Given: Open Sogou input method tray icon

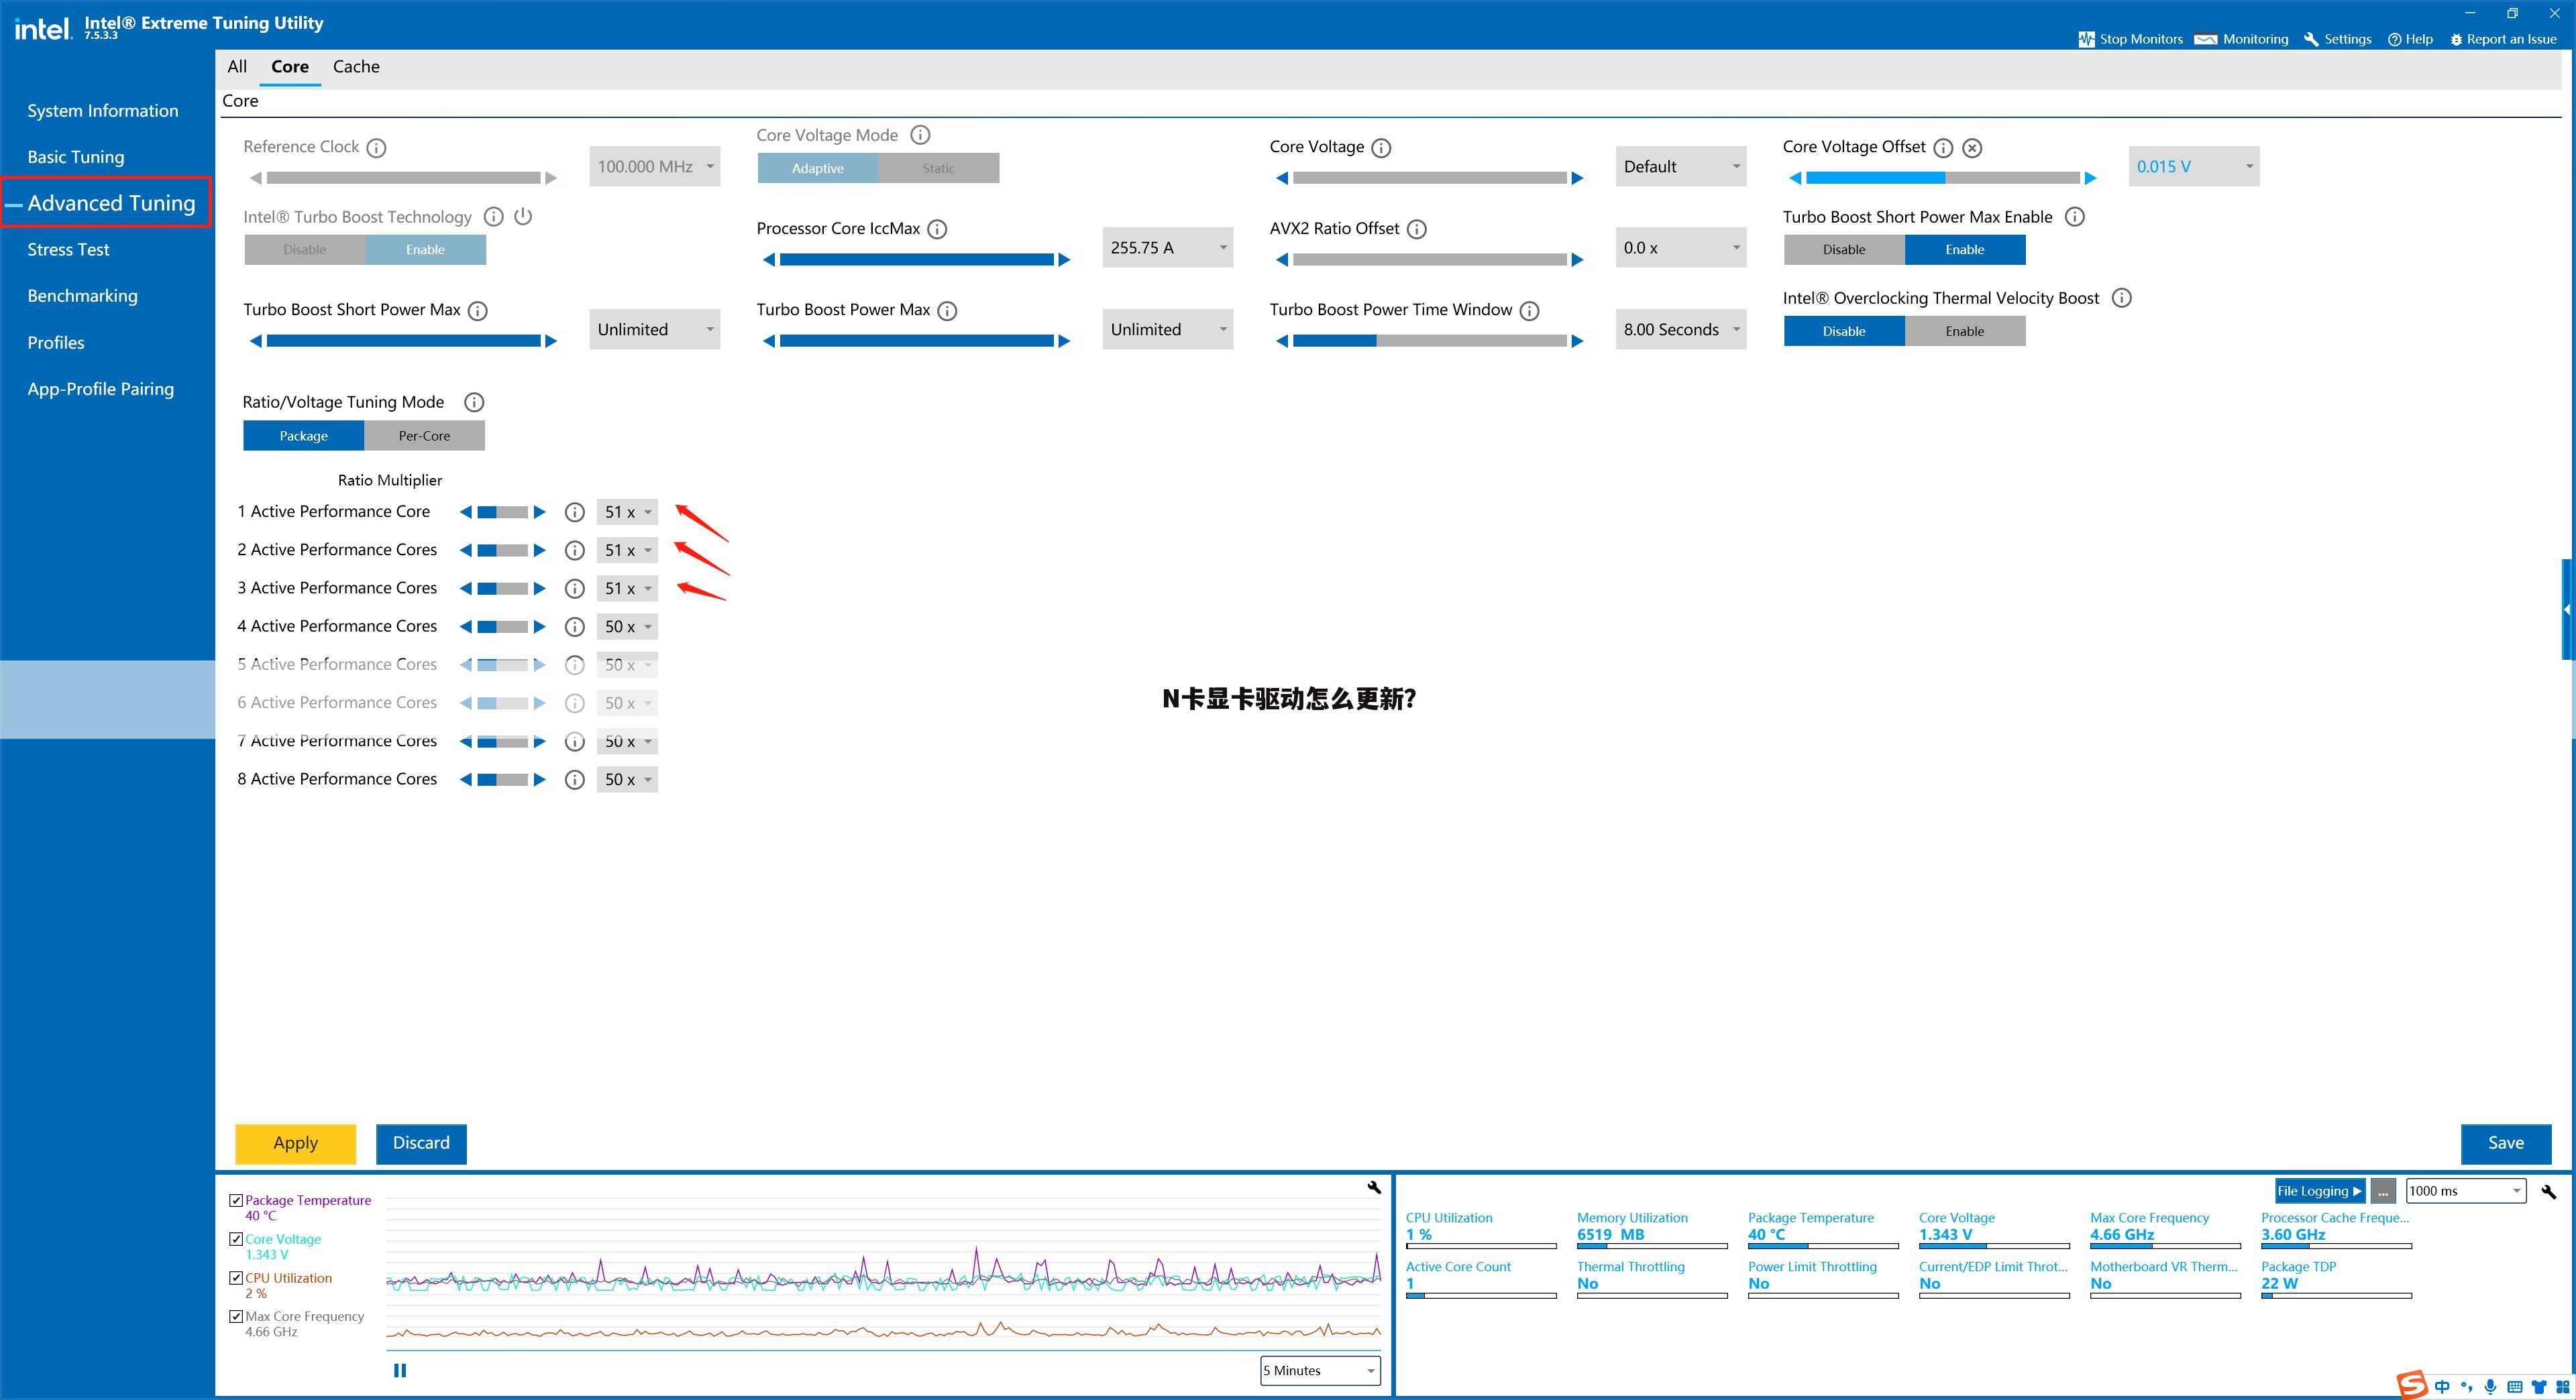Looking at the screenshot, I should pos(2412,1384).
